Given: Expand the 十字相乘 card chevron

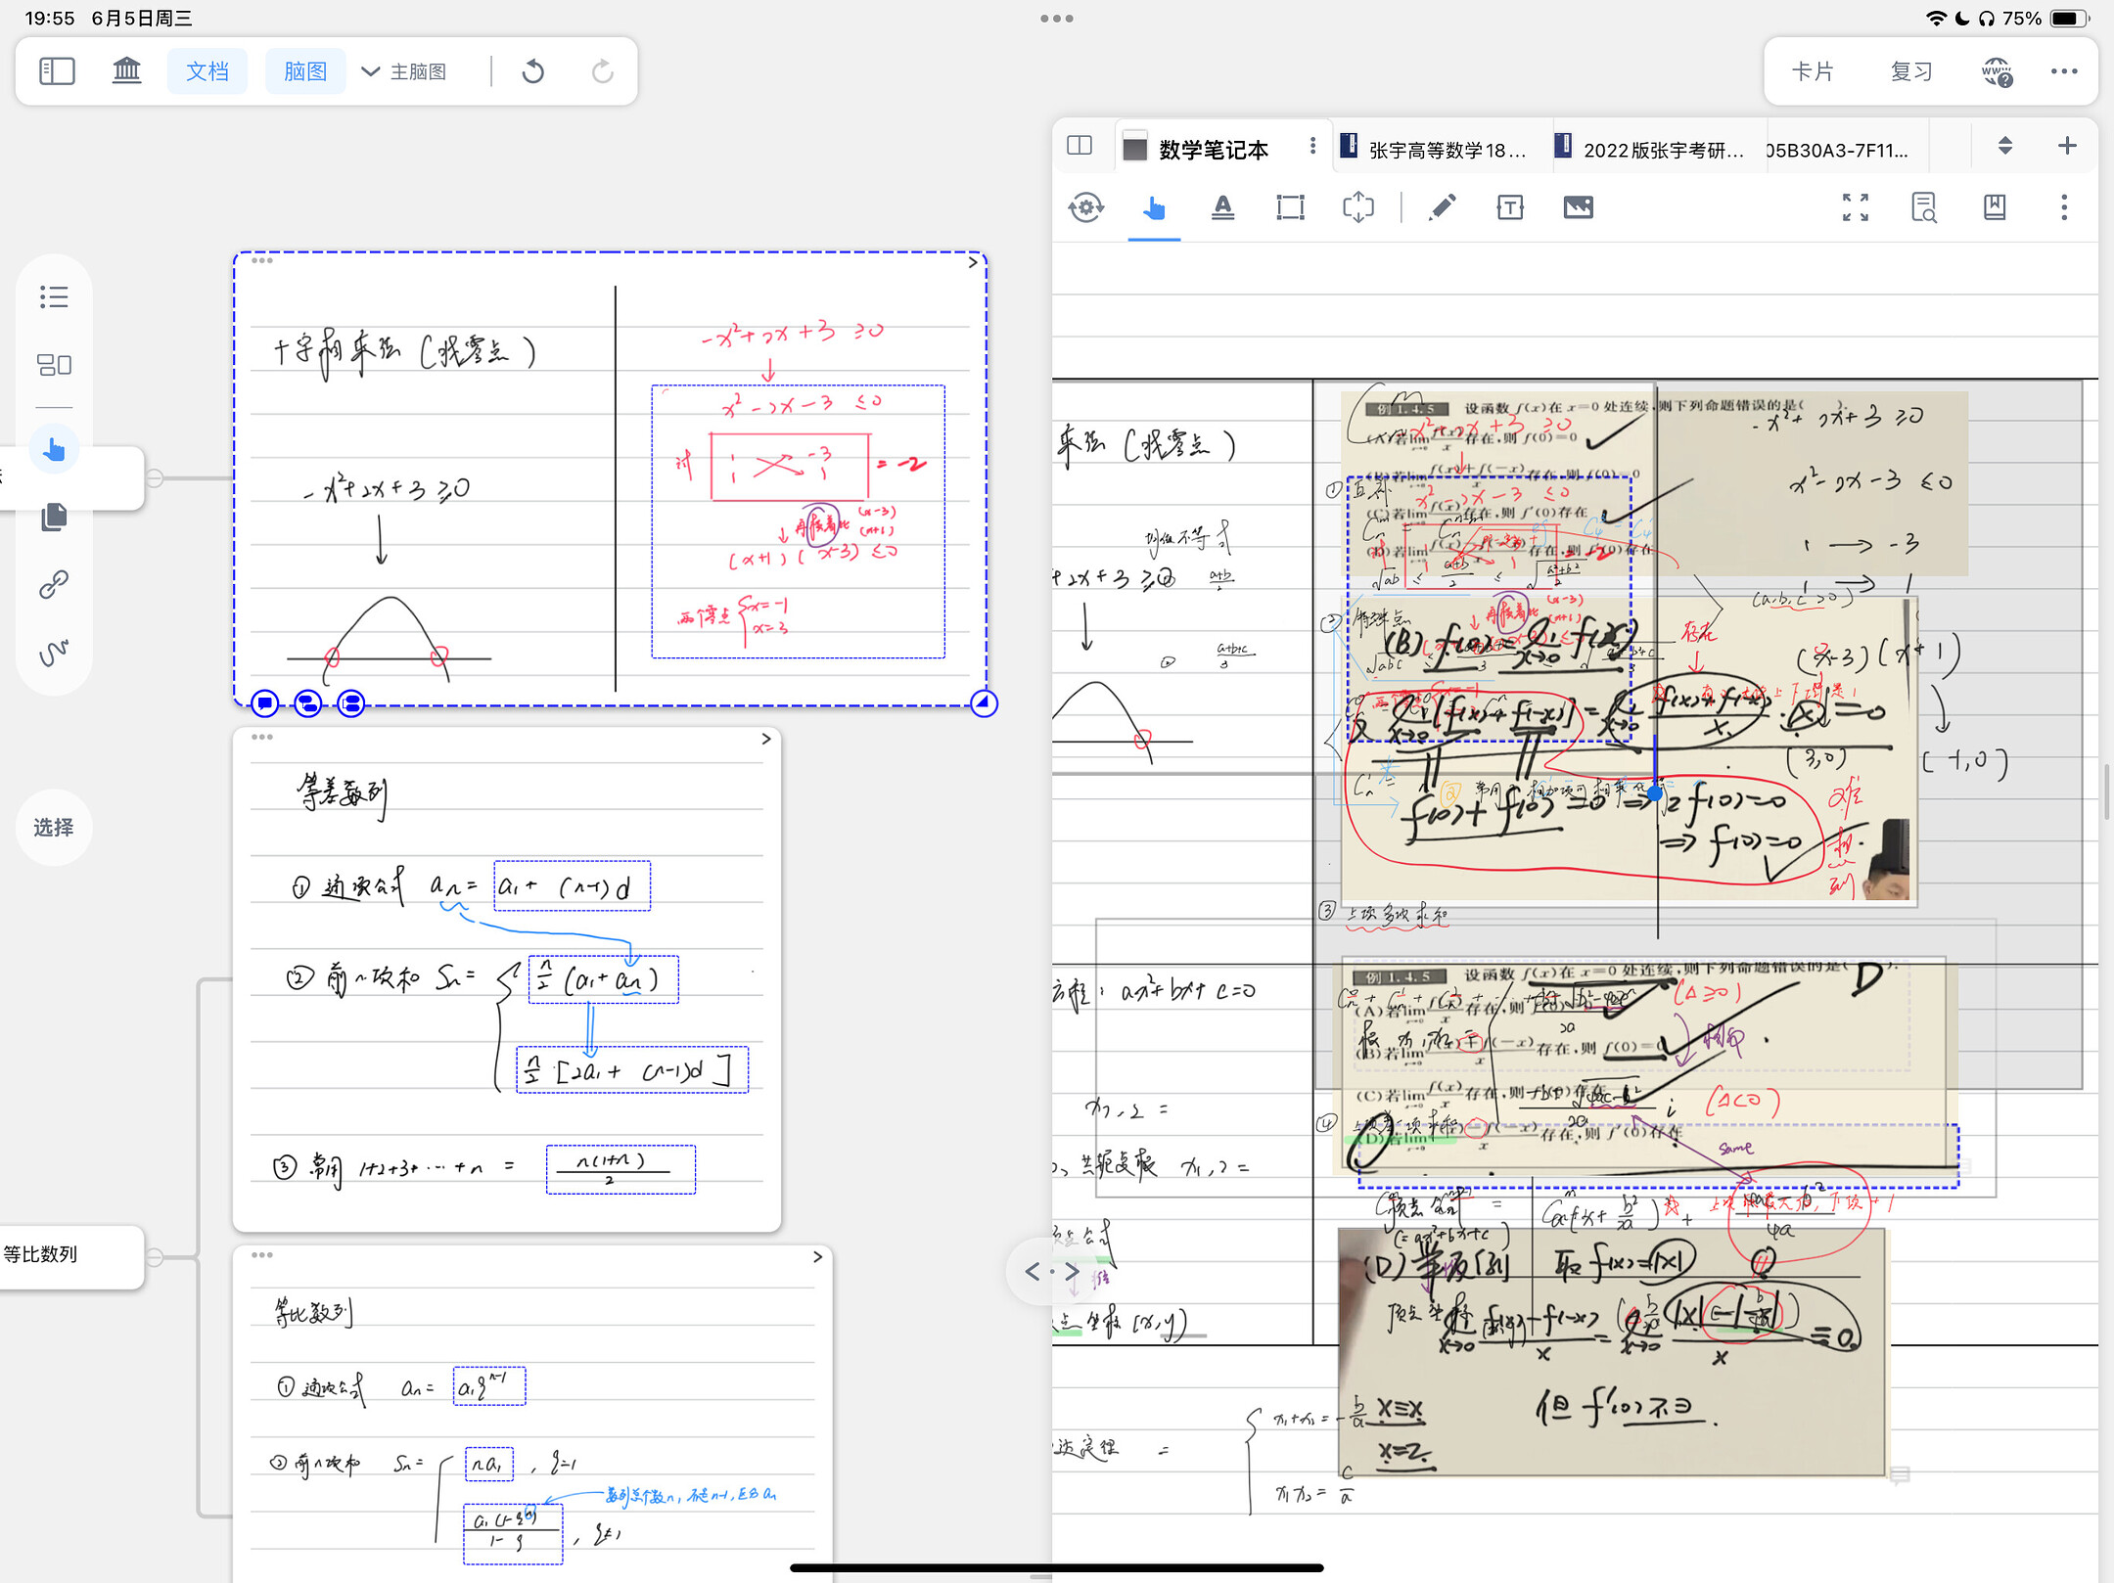Looking at the screenshot, I should point(972,262).
